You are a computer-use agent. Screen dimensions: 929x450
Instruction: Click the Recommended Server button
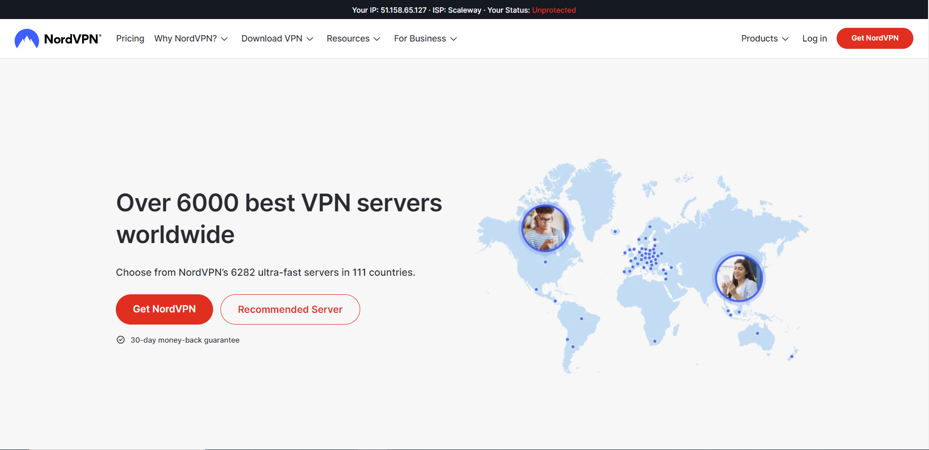tap(290, 309)
